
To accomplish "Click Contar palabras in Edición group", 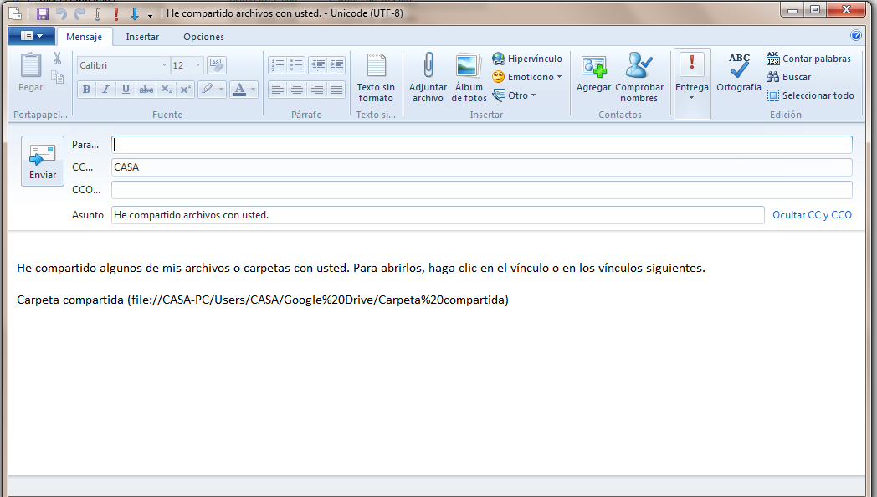I will coord(808,59).
